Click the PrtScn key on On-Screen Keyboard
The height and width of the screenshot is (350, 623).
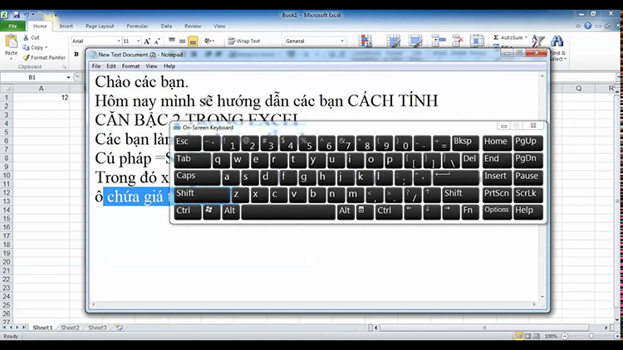click(497, 195)
